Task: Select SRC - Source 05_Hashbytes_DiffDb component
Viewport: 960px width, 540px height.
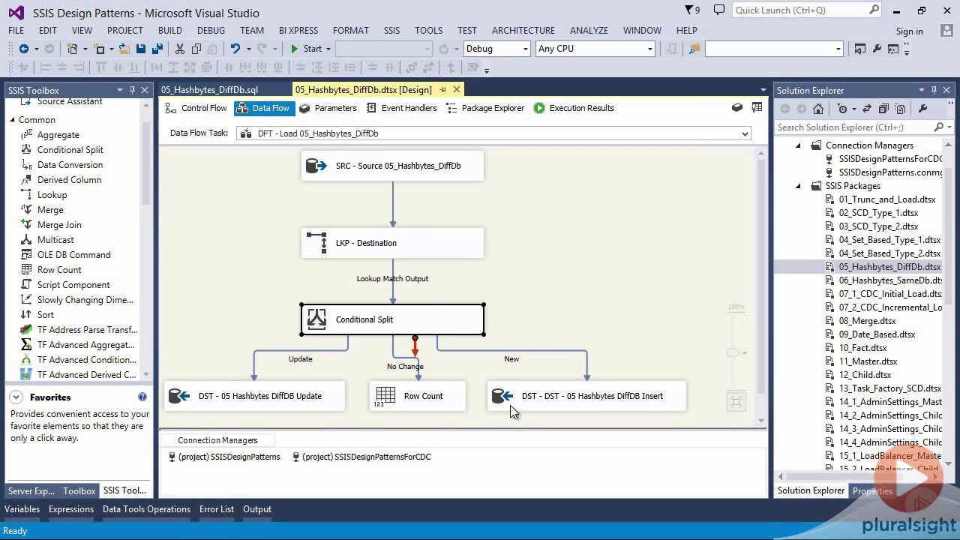Action: (x=392, y=166)
